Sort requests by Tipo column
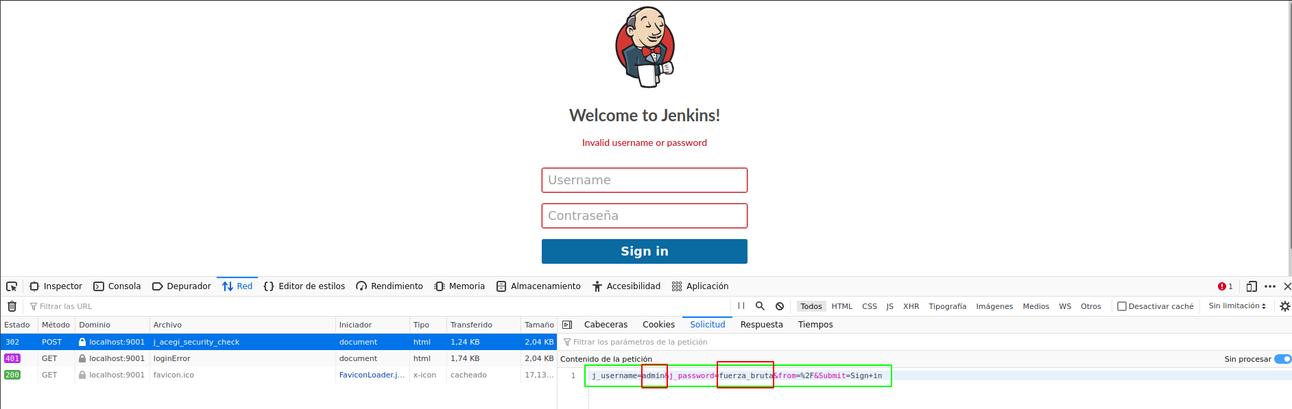1292x409 pixels. click(428, 325)
